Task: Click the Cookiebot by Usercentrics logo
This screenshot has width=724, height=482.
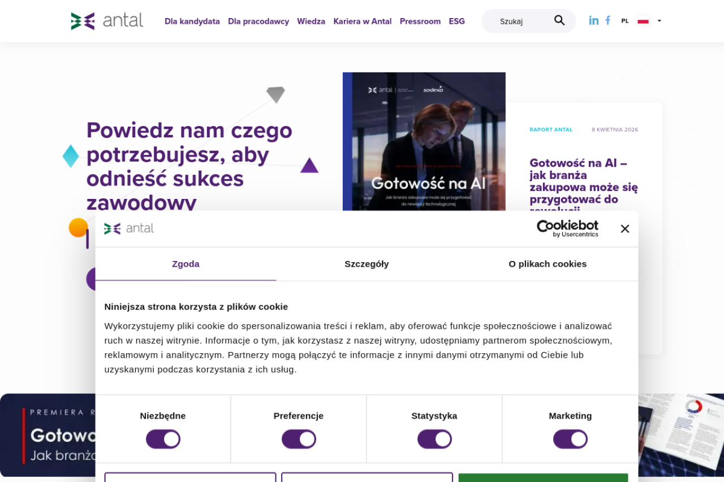Action: [x=567, y=228]
